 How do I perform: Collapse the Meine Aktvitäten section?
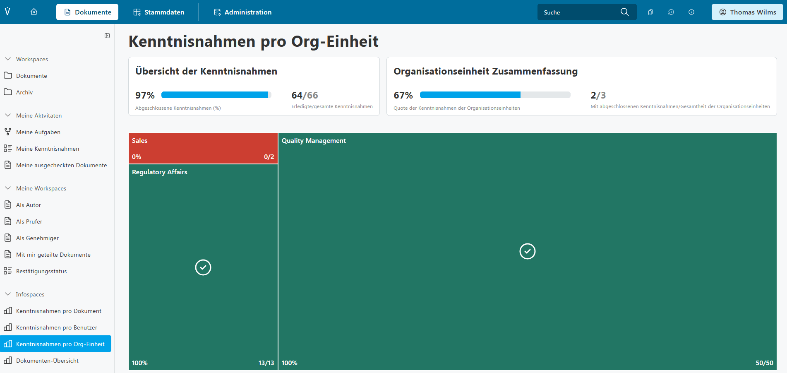[8, 116]
